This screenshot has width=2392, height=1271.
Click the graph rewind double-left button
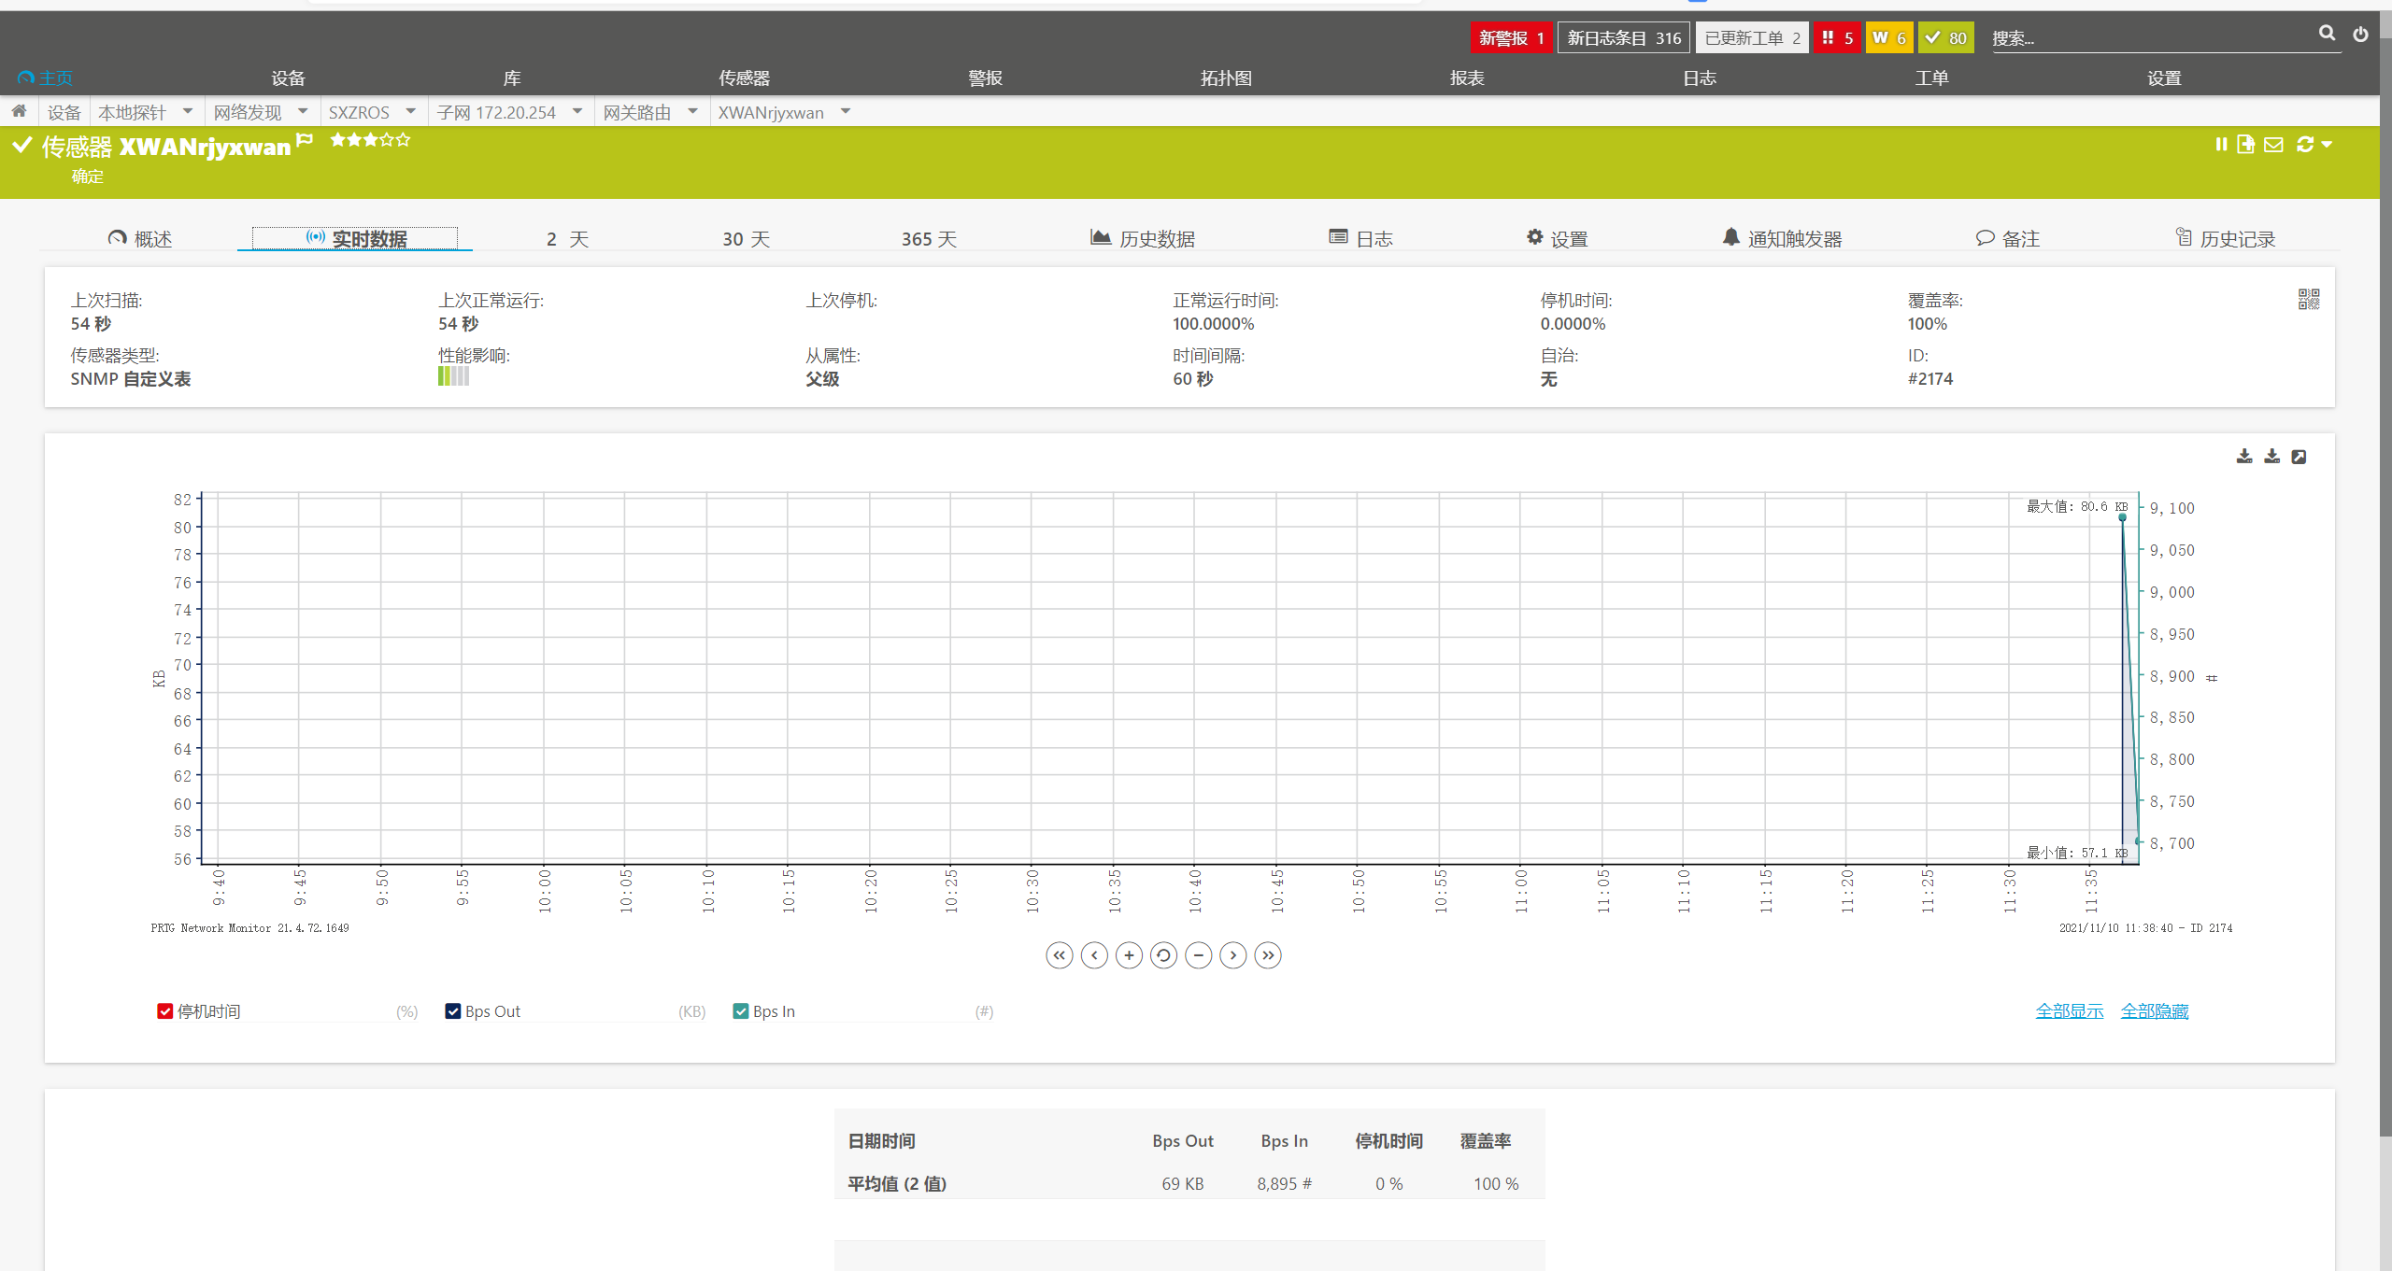(x=1059, y=955)
